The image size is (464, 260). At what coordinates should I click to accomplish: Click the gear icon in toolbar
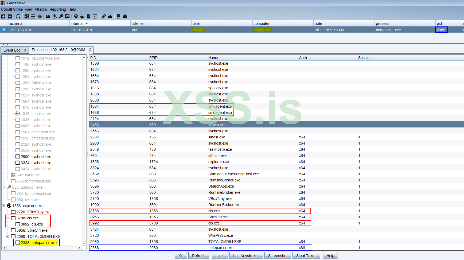(x=76, y=17)
